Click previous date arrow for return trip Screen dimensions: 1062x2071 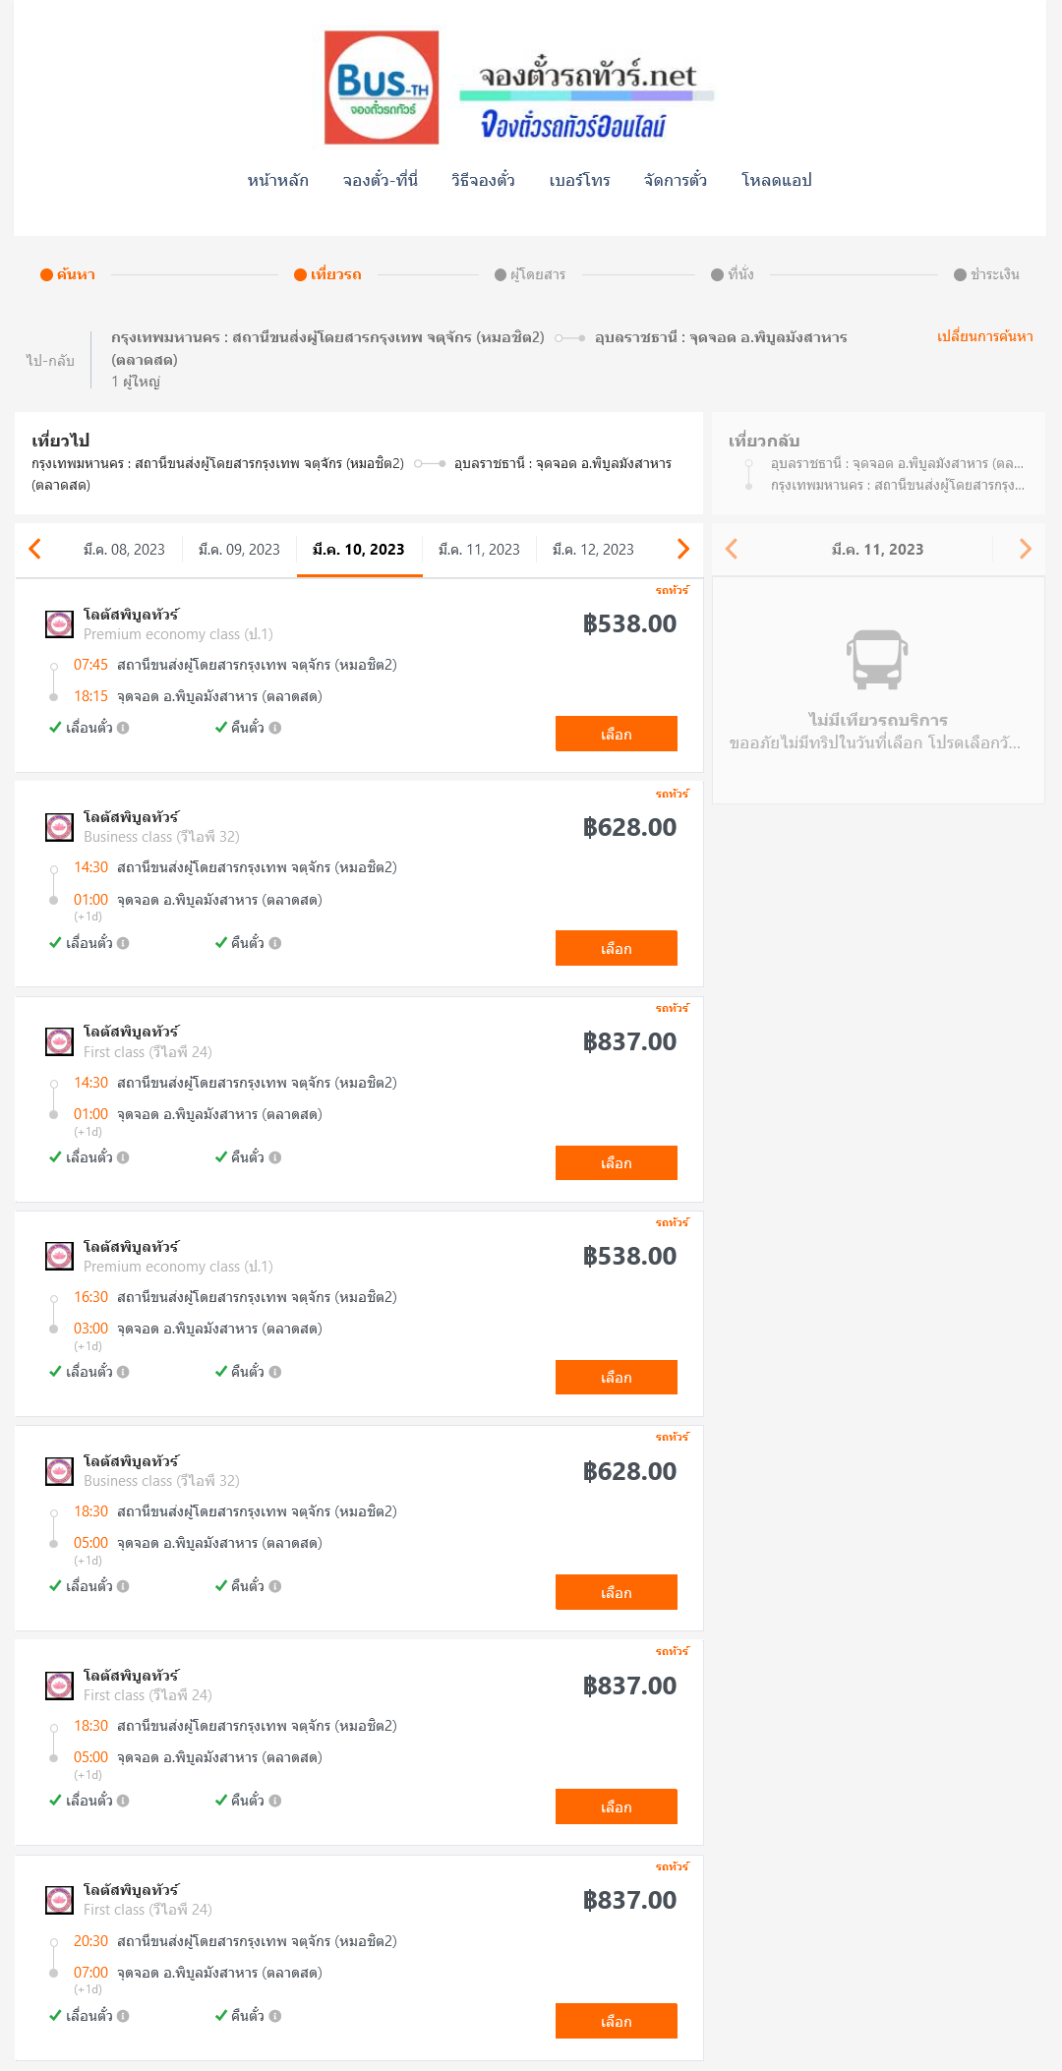click(732, 549)
